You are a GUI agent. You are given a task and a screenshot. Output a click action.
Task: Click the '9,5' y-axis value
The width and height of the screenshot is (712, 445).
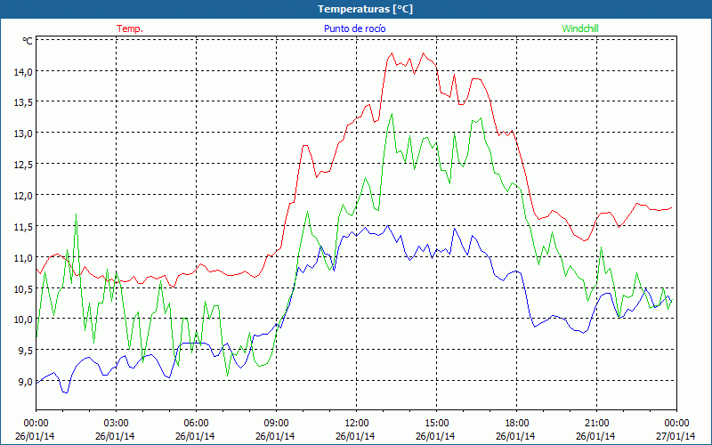[x=26, y=351]
